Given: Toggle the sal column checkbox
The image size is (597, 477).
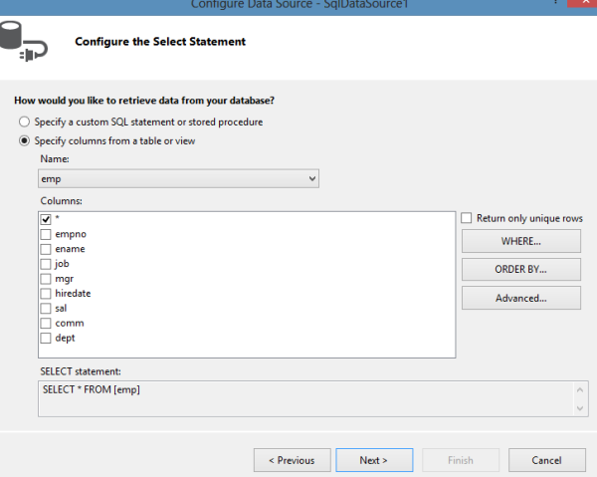Looking at the screenshot, I should coord(46,309).
